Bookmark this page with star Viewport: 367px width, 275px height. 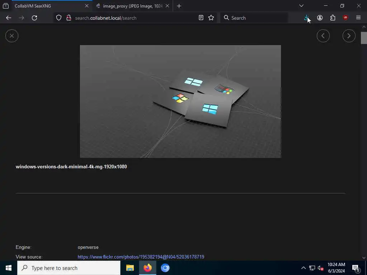(x=211, y=18)
